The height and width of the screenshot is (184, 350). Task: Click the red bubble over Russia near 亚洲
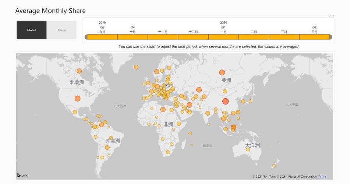pos(222,72)
